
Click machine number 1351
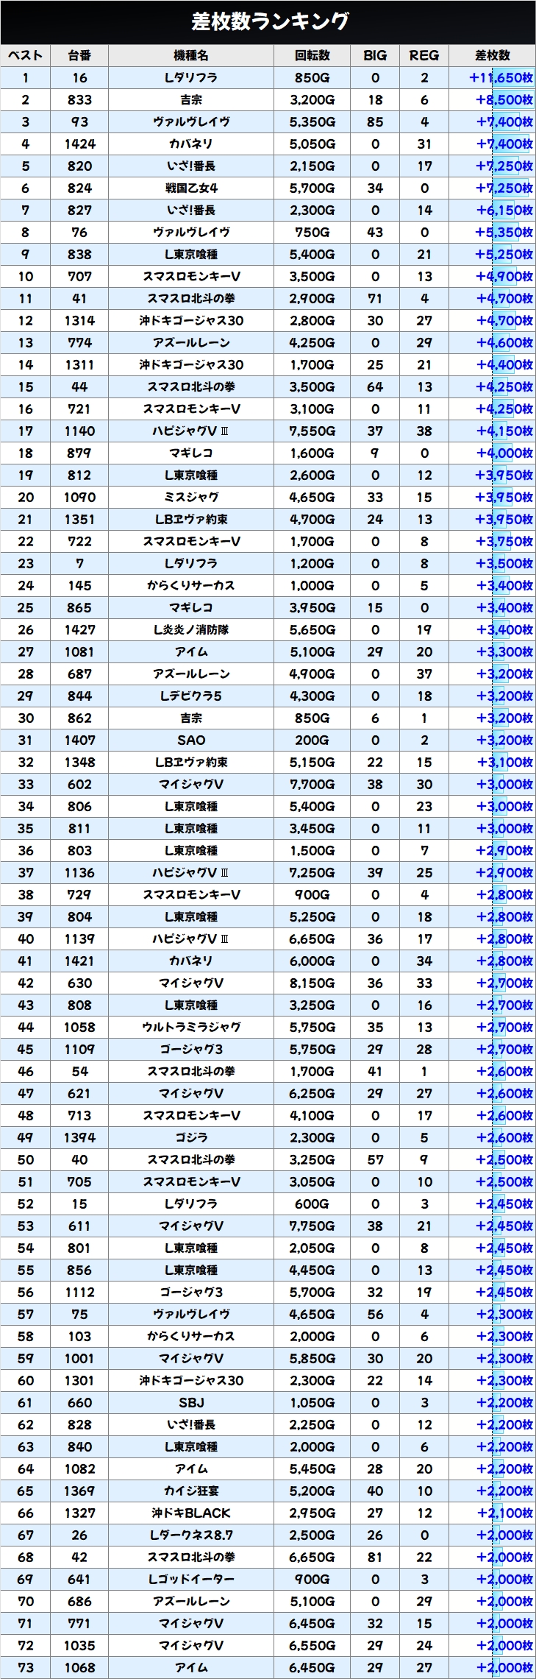tap(79, 520)
